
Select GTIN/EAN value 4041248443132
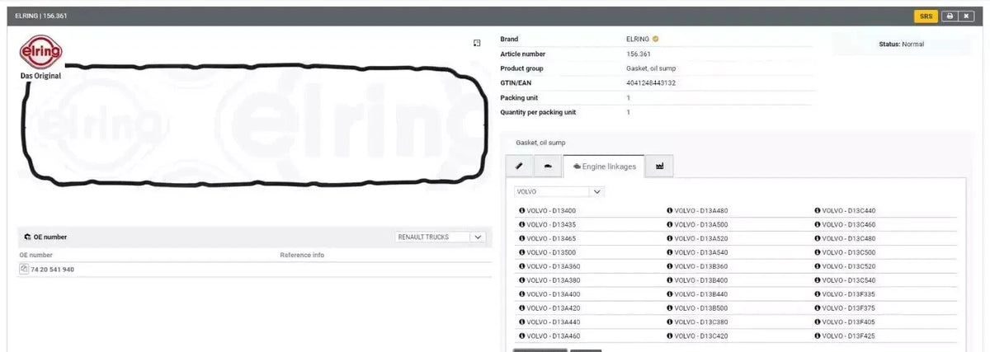coord(651,83)
